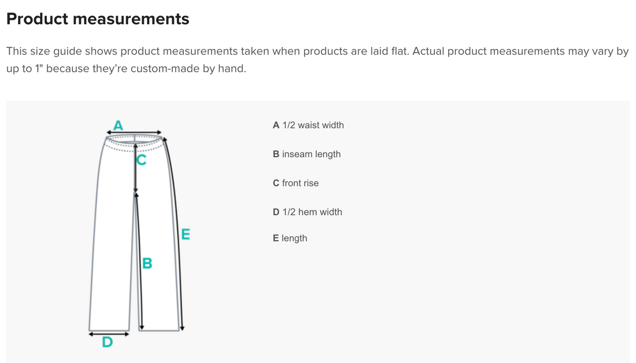The image size is (636, 363).
Task: Select the "E length" legend entry
Action: click(x=290, y=238)
